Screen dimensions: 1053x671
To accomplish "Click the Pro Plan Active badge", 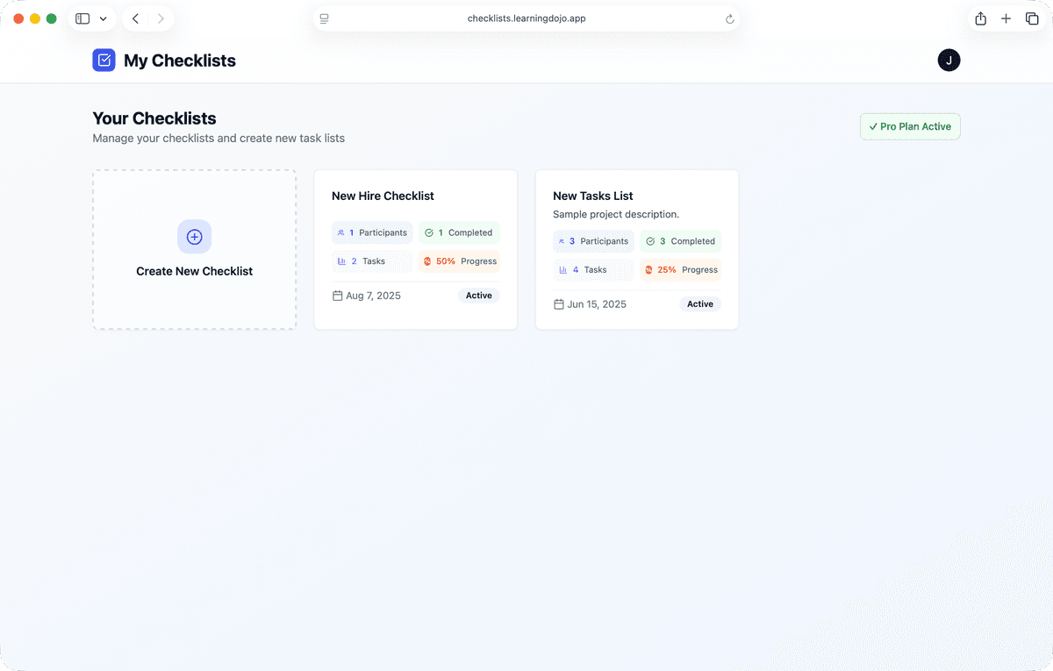I will pos(910,126).
